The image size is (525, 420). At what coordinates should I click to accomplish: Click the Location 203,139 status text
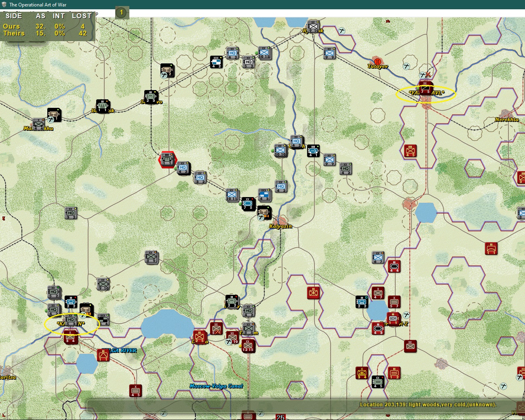[x=428, y=405]
